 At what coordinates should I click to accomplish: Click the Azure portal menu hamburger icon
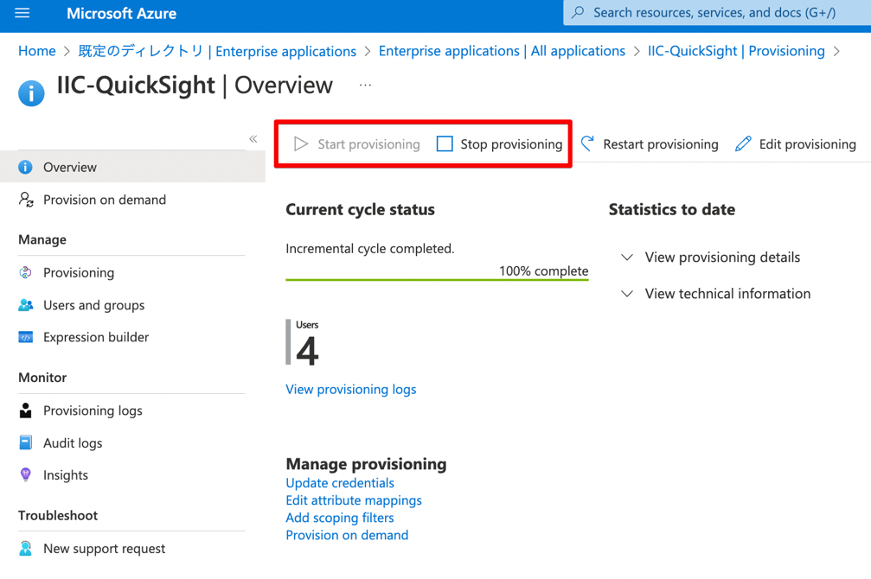click(22, 13)
